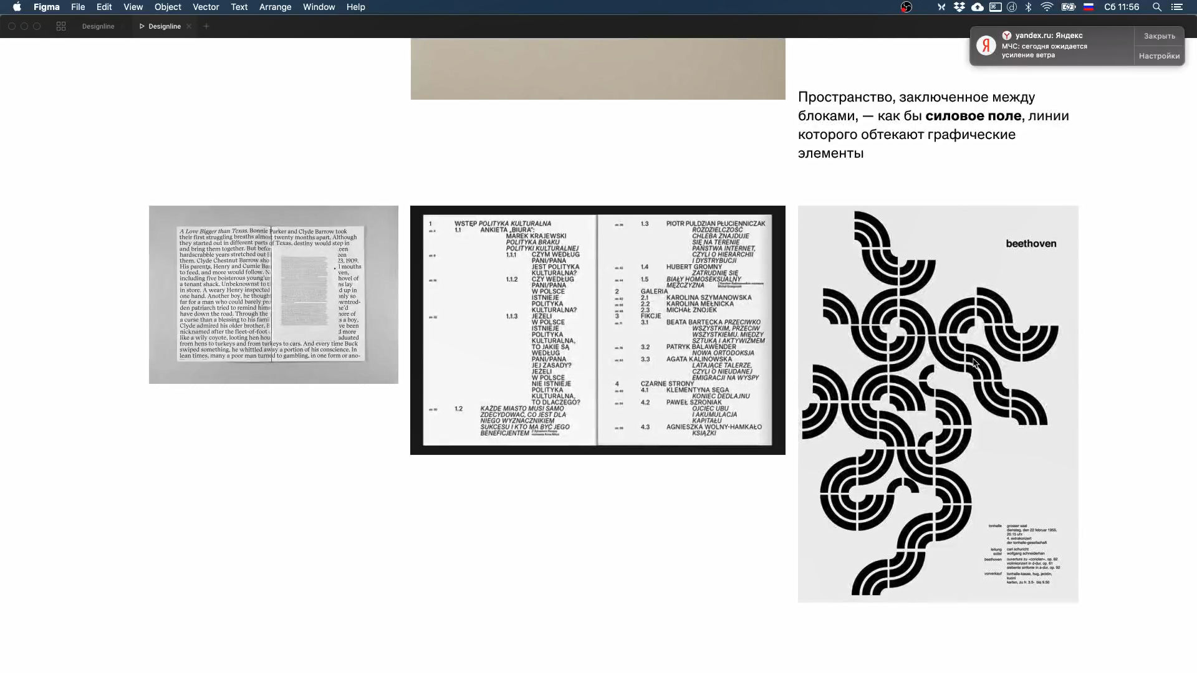This screenshot has height=673, width=1197.
Task: Click the OBS recording status icon
Action: pyautogui.click(x=906, y=7)
